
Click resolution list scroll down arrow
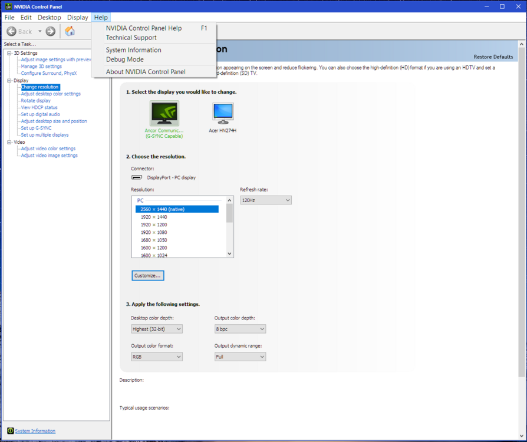(x=229, y=254)
